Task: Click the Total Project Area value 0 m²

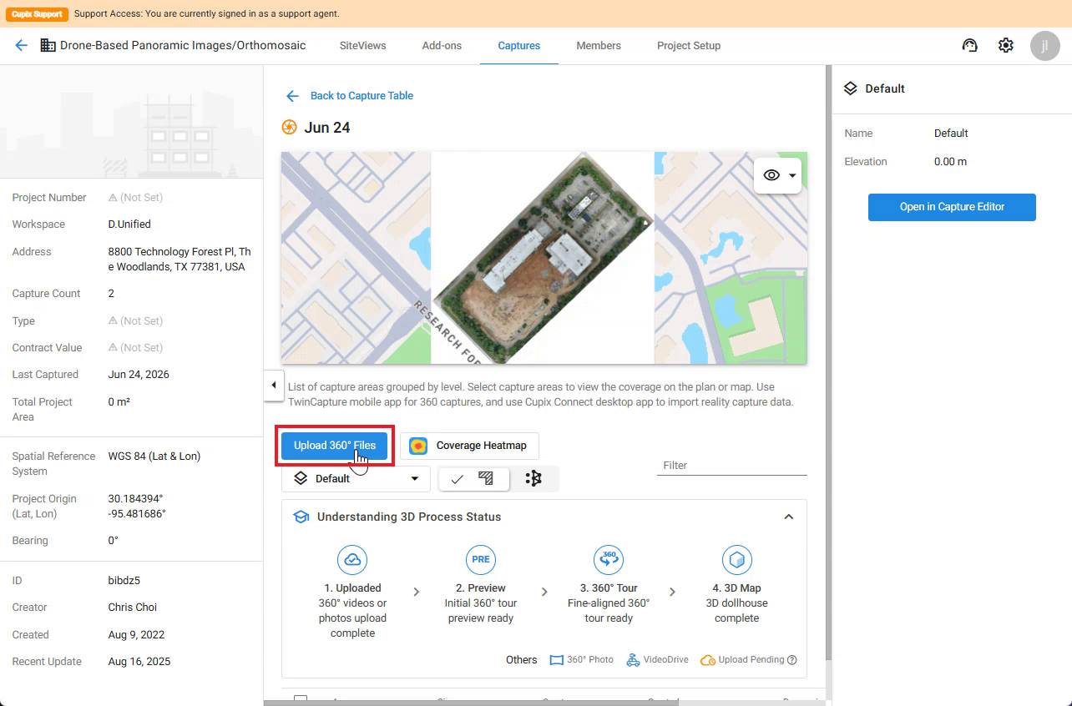Action: (x=119, y=402)
